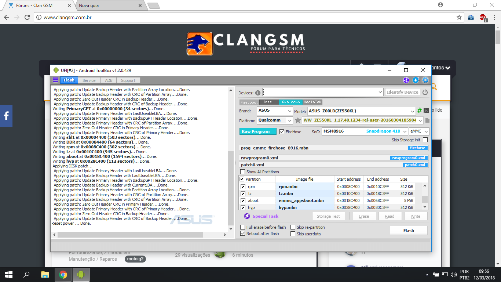Image resolution: width=501 pixels, height=282 pixels.
Task: Switch to the Support tab
Action: coord(128,80)
